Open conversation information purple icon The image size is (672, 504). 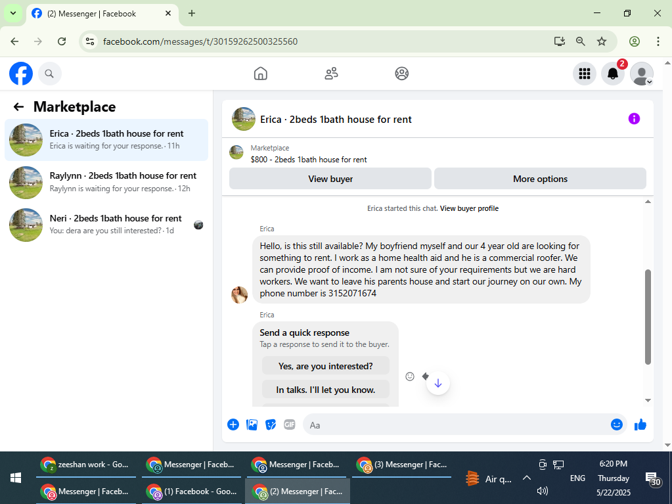click(634, 119)
